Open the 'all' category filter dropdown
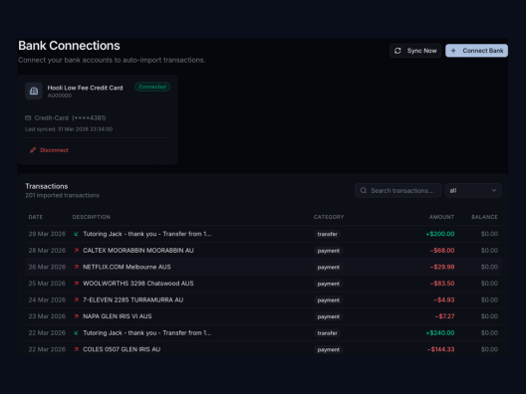Viewport: 526px width, 394px height. point(473,190)
